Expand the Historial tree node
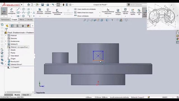 click(x=6, y=36)
